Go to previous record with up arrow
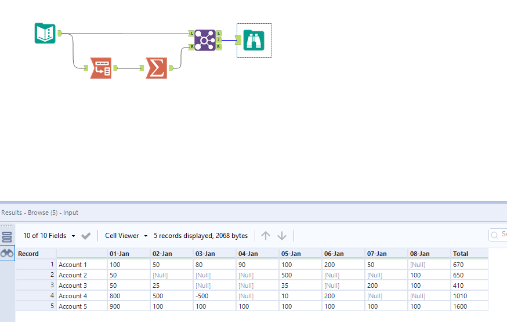The width and height of the screenshot is (507, 322). point(266,236)
